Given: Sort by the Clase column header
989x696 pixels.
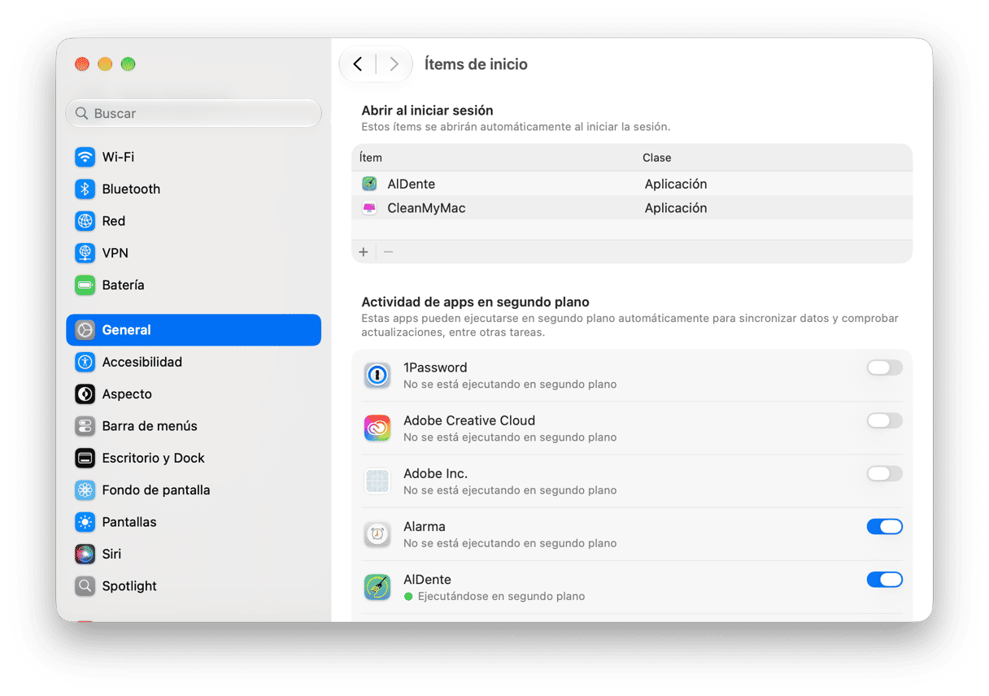Looking at the screenshot, I should pyautogui.click(x=657, y=158).
